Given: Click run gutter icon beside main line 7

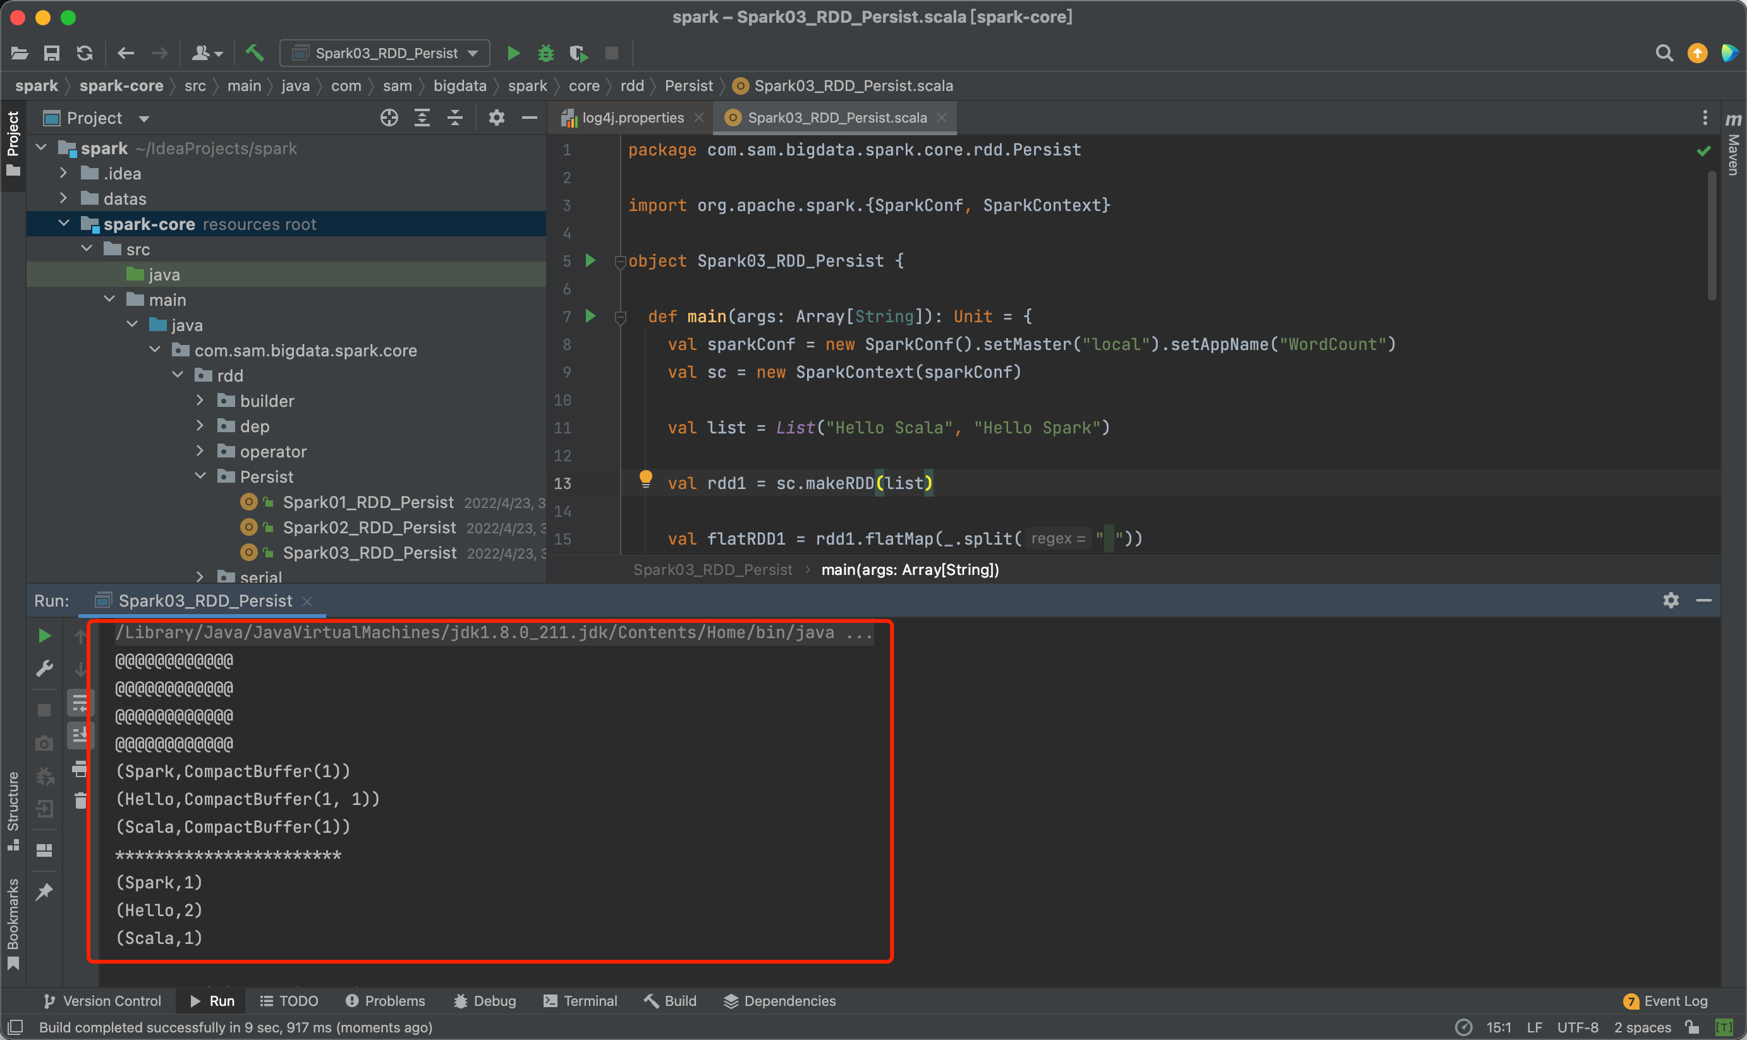Looking at the screenshot, I should pos(590,316).
